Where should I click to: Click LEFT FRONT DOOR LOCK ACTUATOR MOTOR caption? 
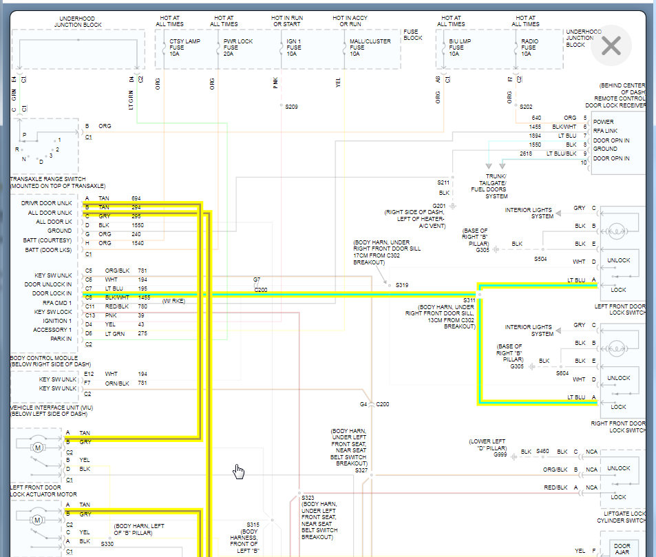(x=43, y=491)
